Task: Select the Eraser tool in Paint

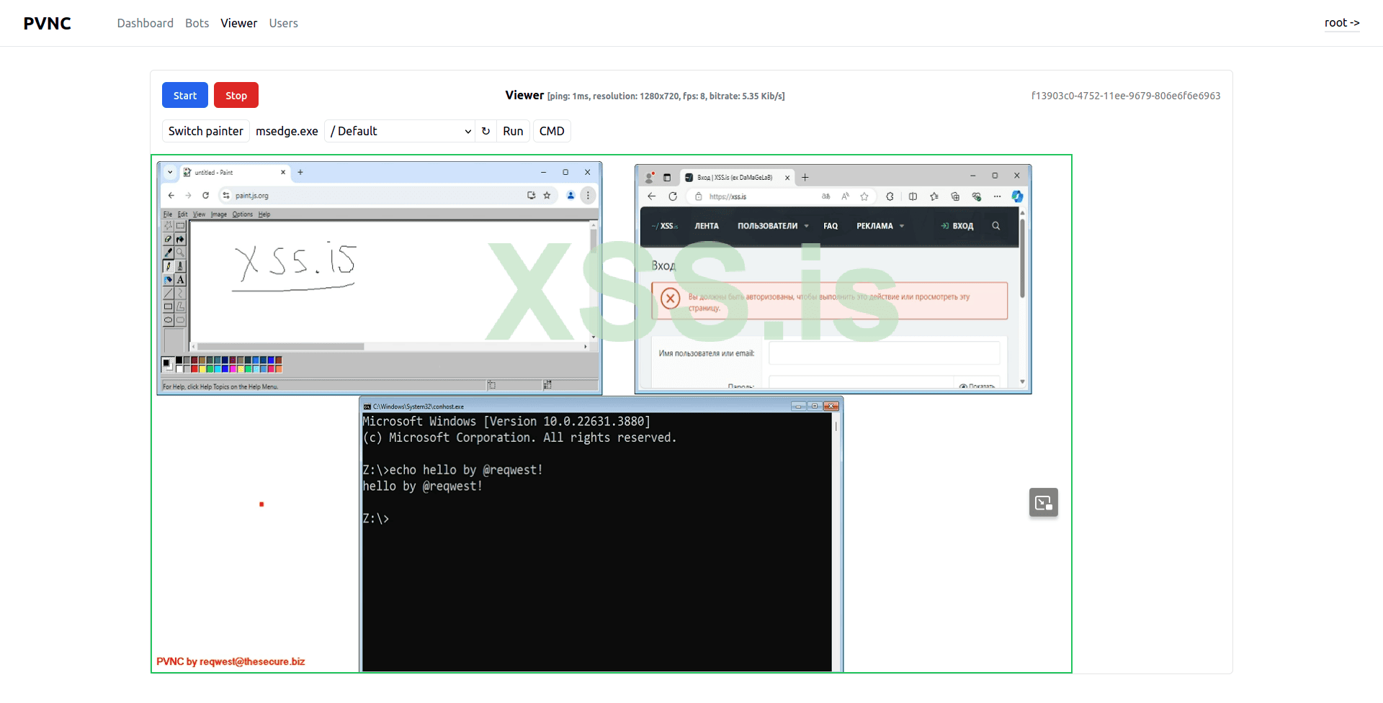Action: (168, 240)
